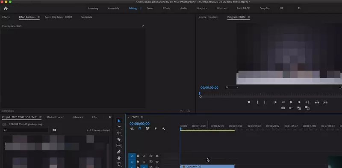Click the Lift button
Viewport: 342px width, 168px height.
click(317, 102)
